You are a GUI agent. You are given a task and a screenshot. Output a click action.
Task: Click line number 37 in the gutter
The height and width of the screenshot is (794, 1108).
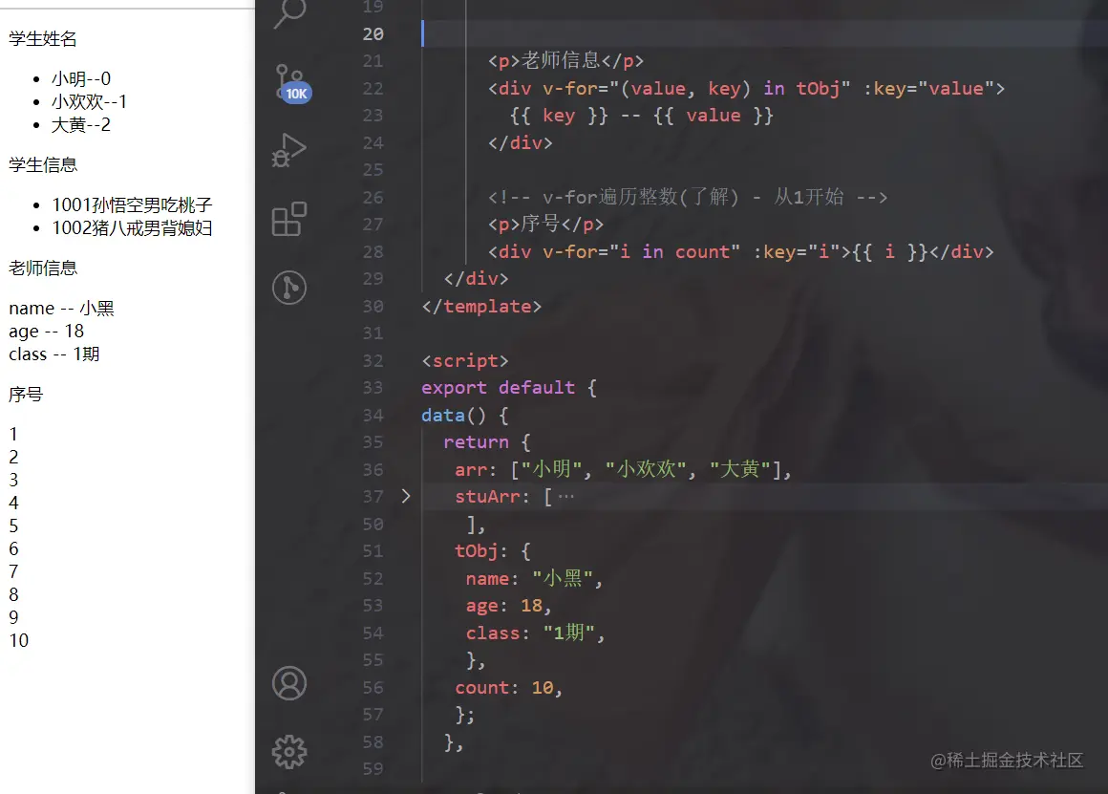coord(373,496)
